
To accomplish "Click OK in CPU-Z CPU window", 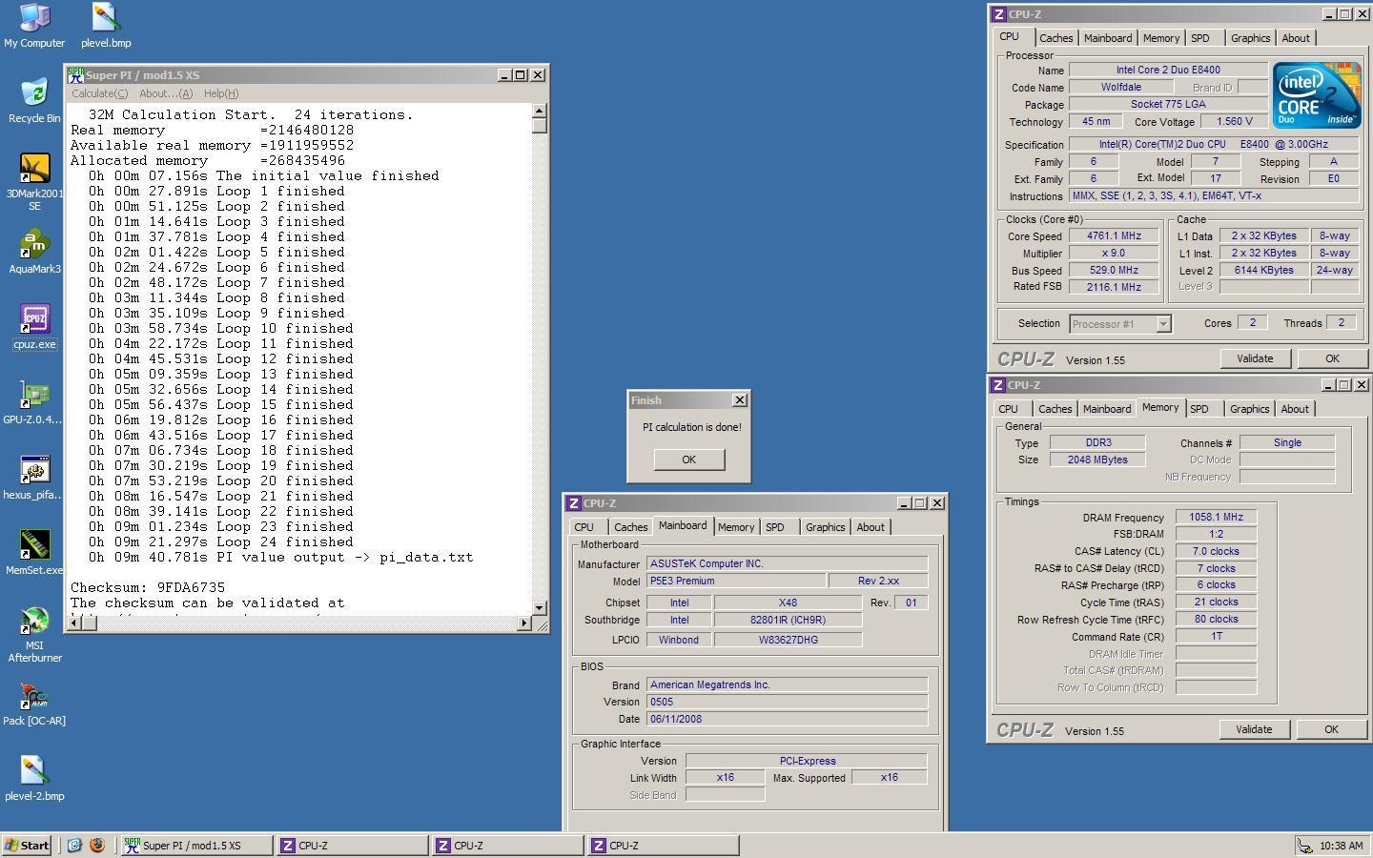I will (x=1332, y=358).
